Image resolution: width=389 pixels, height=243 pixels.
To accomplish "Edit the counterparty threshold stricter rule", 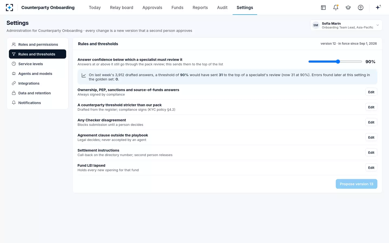I will click(371, 107).
